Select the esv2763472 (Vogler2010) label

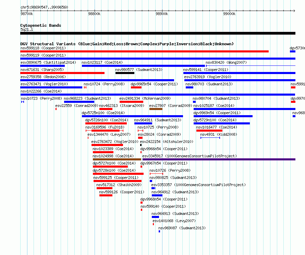tap(115, 142)
